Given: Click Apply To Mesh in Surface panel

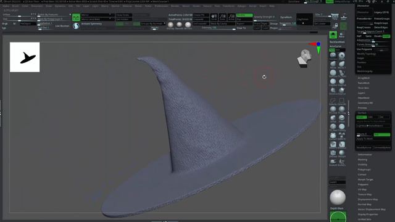Looking at the screenshot, I should pyautogui.click(x=373, y=139).
